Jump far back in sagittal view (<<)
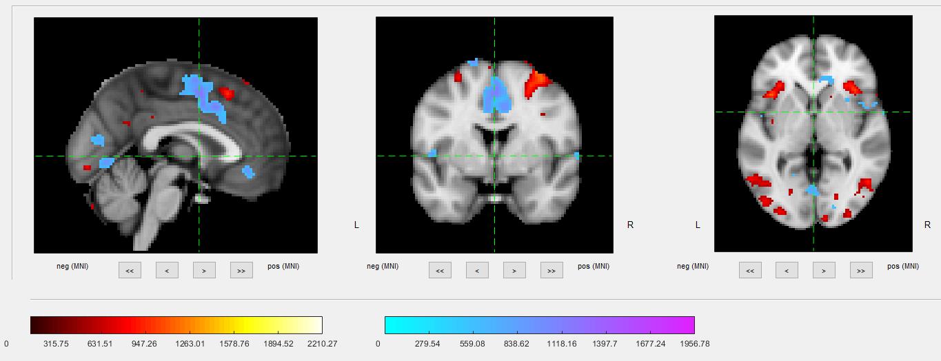 coord(130,270)
